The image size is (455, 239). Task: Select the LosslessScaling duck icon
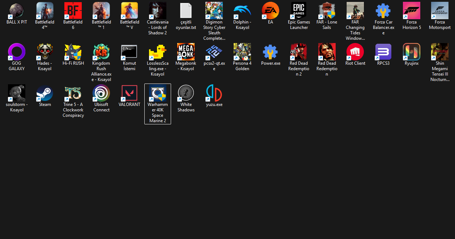coord(158,52)
